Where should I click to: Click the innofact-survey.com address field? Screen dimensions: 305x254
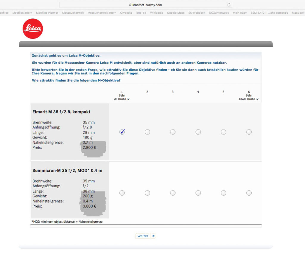(145, 5)
